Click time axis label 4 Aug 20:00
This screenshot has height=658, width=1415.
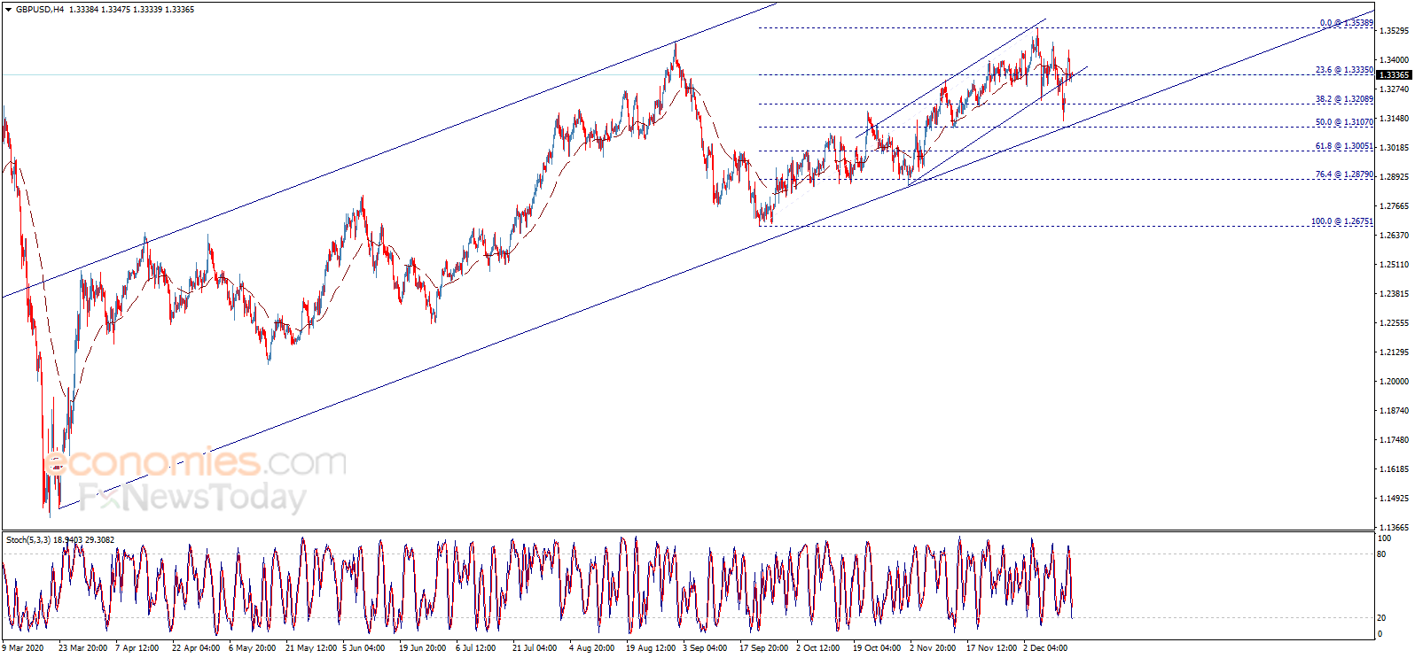[x=591, y=648]
